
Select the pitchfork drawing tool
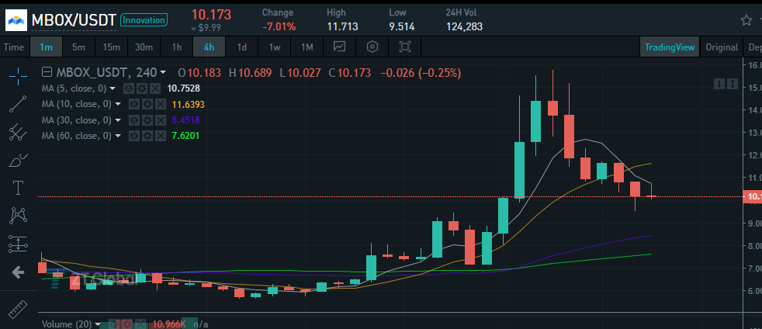18,132
